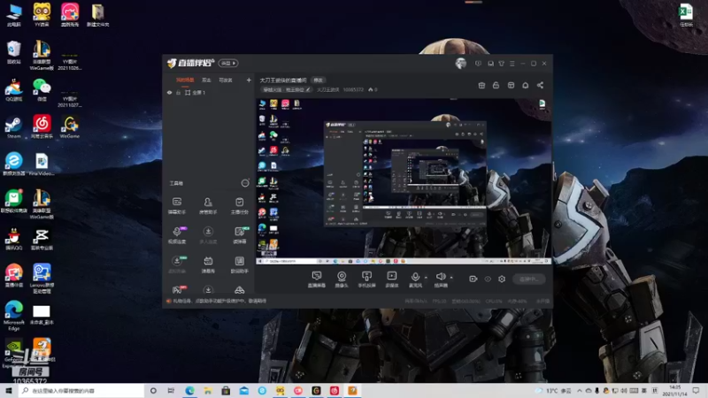
Task: Open the Excel file on desktop top right
Action: point(686,15)
